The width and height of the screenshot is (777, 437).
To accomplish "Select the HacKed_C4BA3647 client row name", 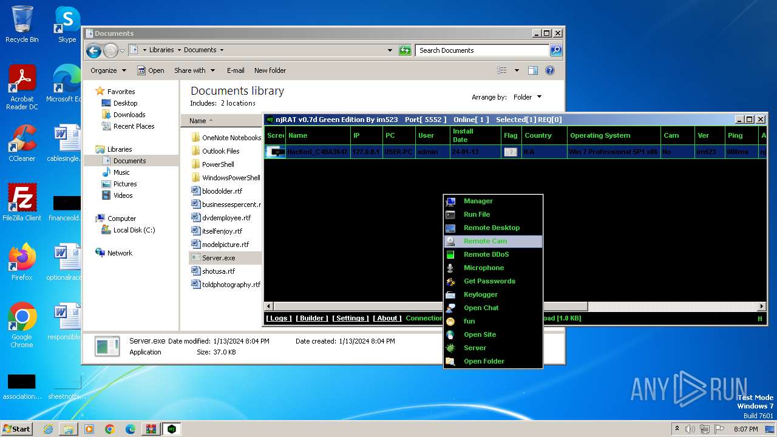I will pyautogui.click(x=317, y=152).
